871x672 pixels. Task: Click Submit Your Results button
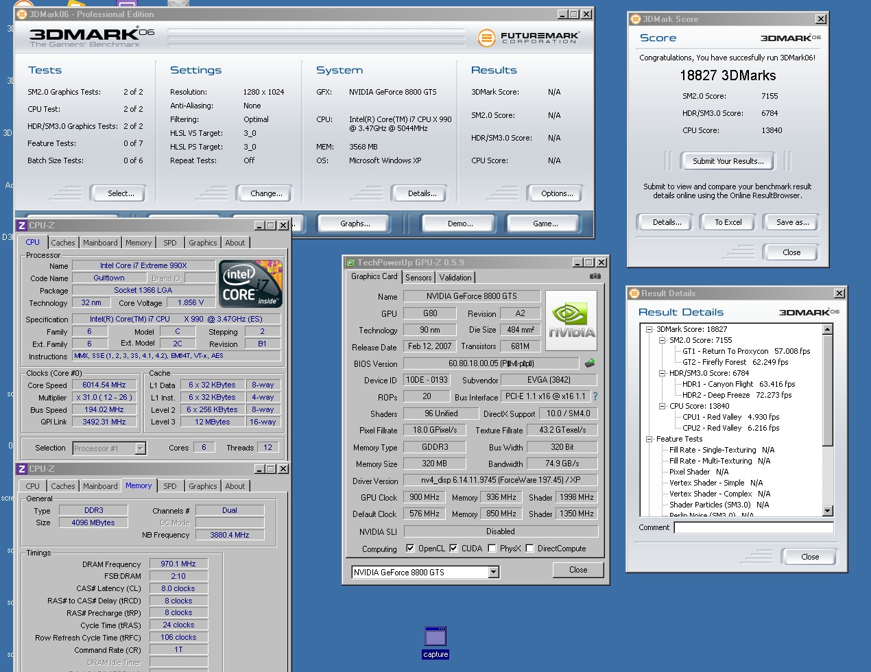(728, 161)
